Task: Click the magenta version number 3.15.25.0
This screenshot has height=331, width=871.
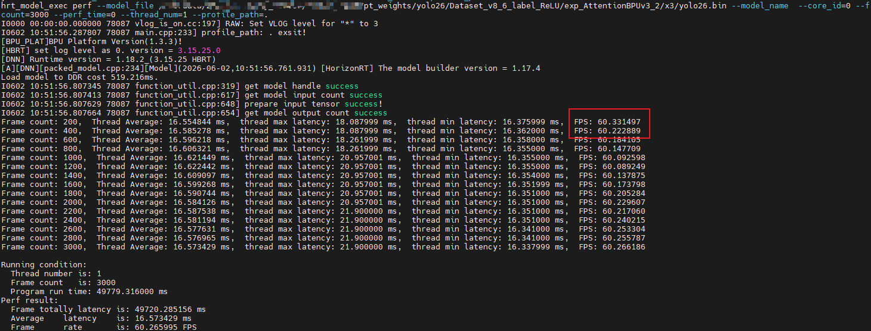Action: (199, 51)
